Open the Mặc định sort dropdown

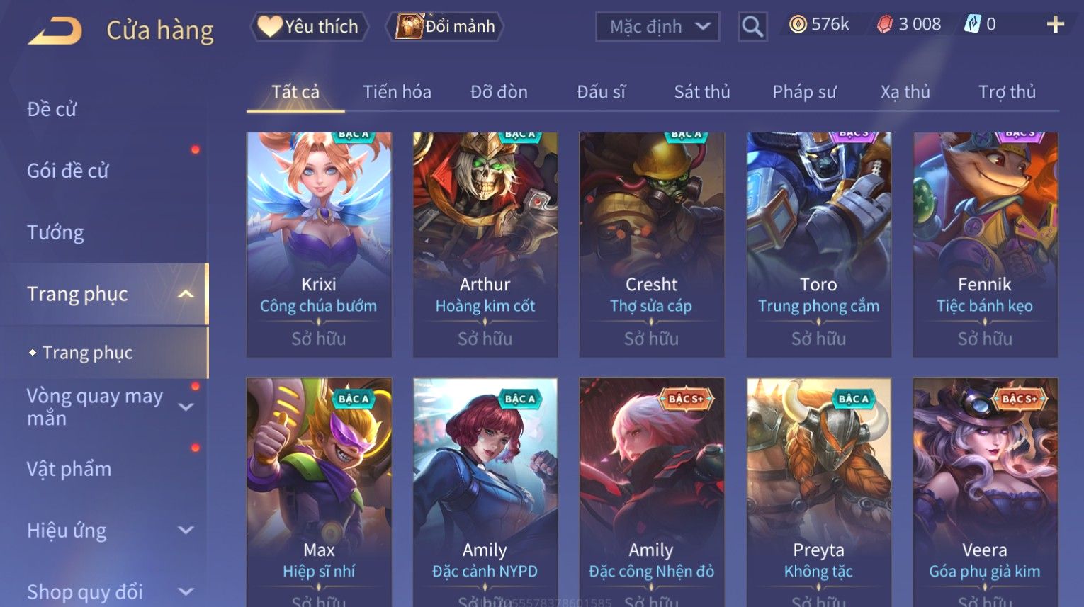(657, 27)
